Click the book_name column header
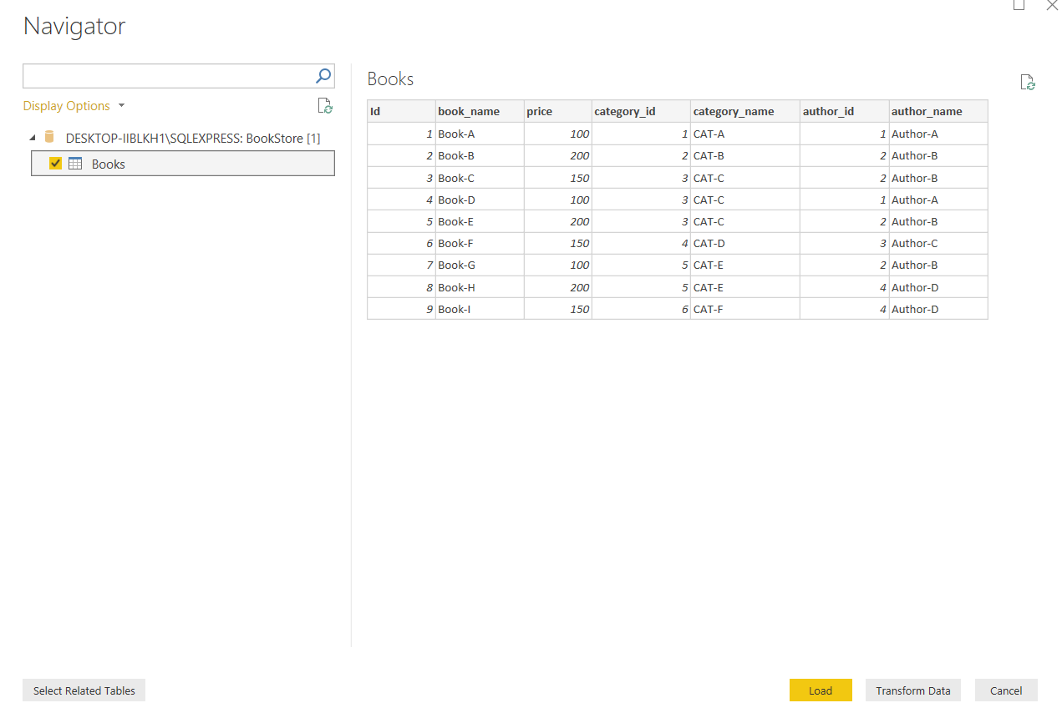This screenshot has height=713, width=1062. click(480, 111)
